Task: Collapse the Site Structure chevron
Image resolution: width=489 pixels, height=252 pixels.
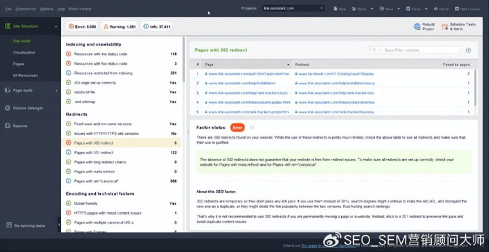Action: pos(56,26)
